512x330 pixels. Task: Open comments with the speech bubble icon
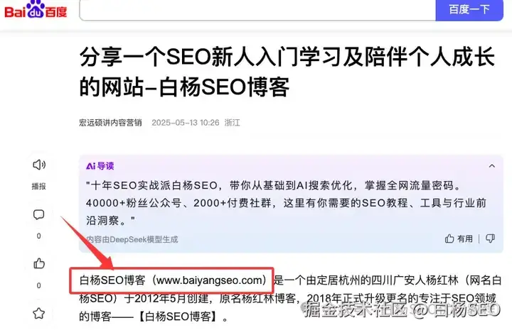[39, 214]
